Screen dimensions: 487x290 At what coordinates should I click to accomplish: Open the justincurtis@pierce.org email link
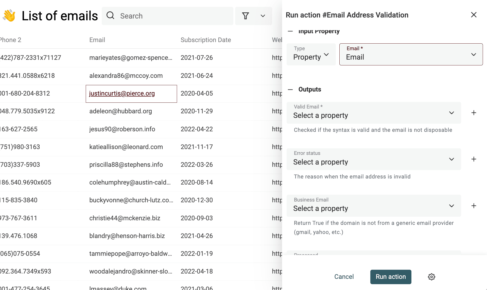(x=122, y=94)
